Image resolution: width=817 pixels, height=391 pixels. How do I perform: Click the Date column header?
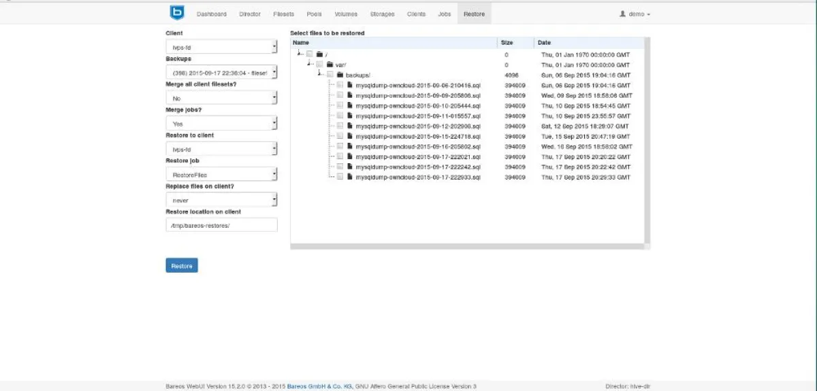click(x=589, y=42)
